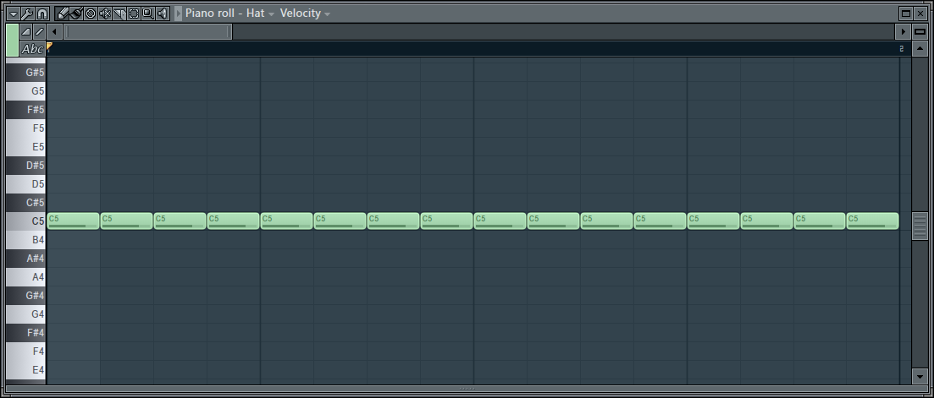
Task: Open the piano roll options menu arrow
Action: tap(13, 14)
